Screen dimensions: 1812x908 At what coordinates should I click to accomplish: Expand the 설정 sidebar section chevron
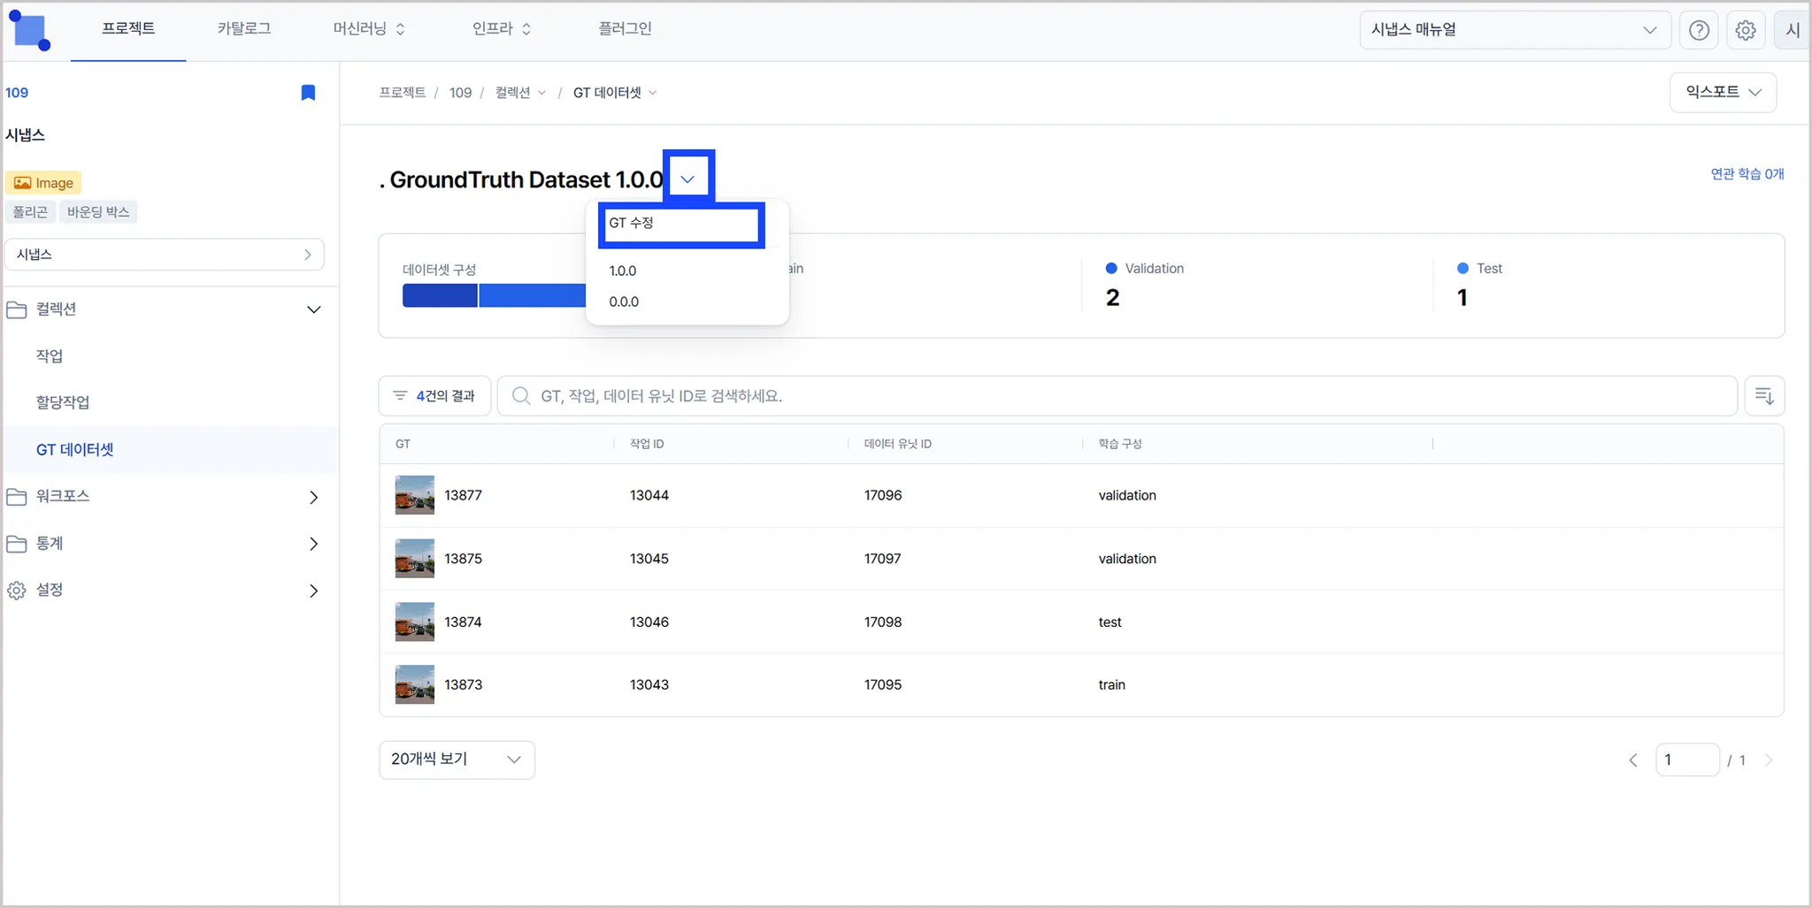pos(313,591)
